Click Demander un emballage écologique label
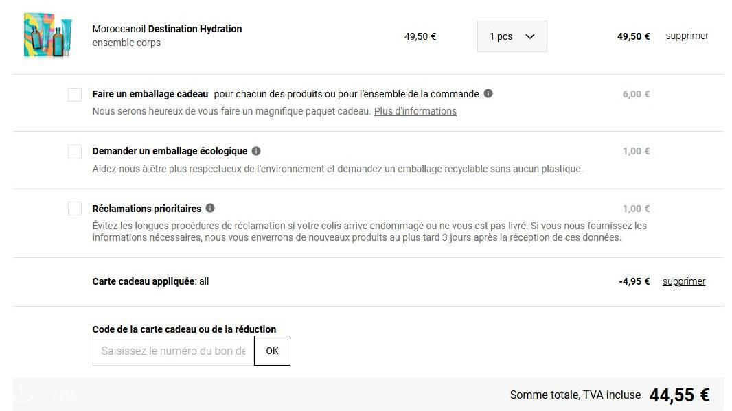 pyautogui.click(x=170, y=151)
